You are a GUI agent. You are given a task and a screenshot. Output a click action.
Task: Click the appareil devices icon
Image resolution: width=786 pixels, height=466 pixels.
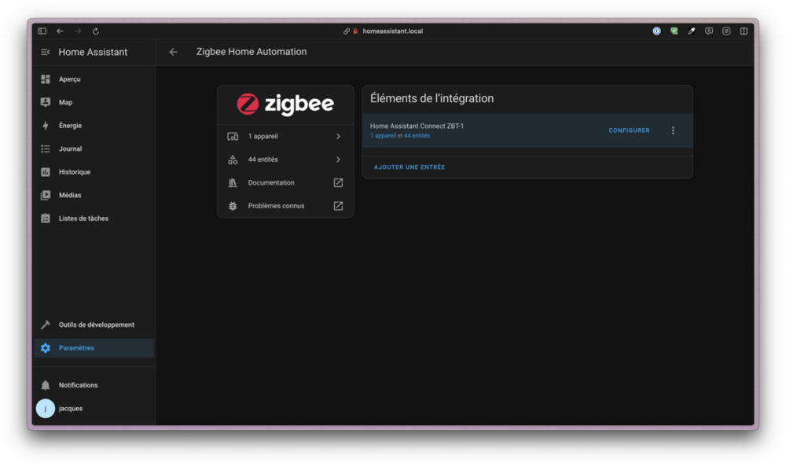click(x=233, y=136)
